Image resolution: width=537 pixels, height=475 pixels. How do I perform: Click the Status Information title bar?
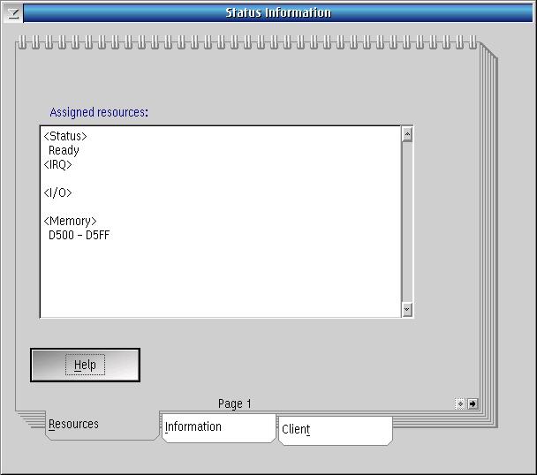coord(278,13)
